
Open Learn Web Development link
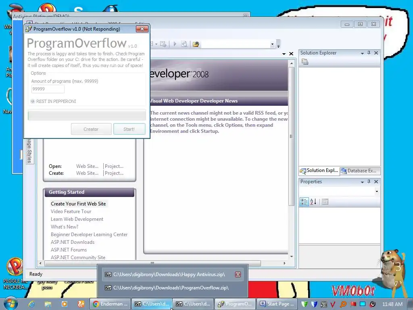pos(77,219)
